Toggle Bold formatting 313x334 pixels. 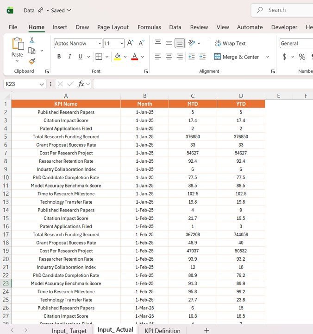[59, 57]
